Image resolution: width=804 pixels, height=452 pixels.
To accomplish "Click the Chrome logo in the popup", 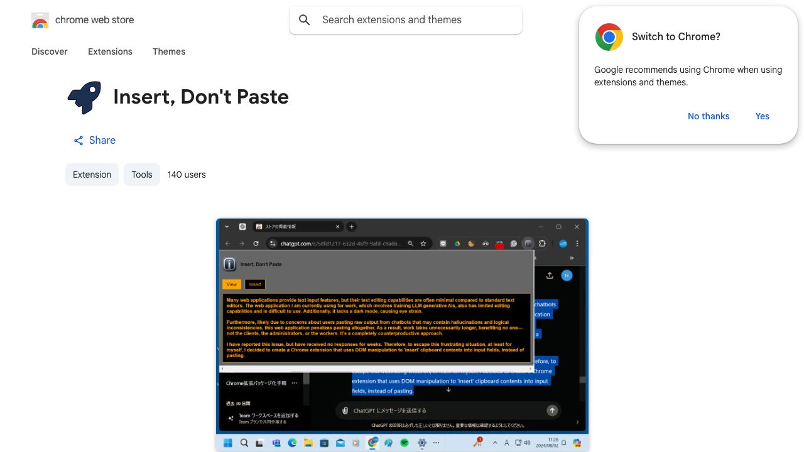I will pyautogui.click(x=609, y=37).
